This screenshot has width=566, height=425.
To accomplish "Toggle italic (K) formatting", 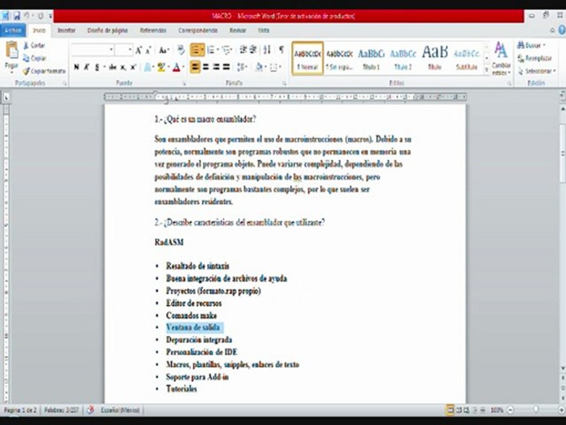I will pyautogui.click(x=87, y=67).
